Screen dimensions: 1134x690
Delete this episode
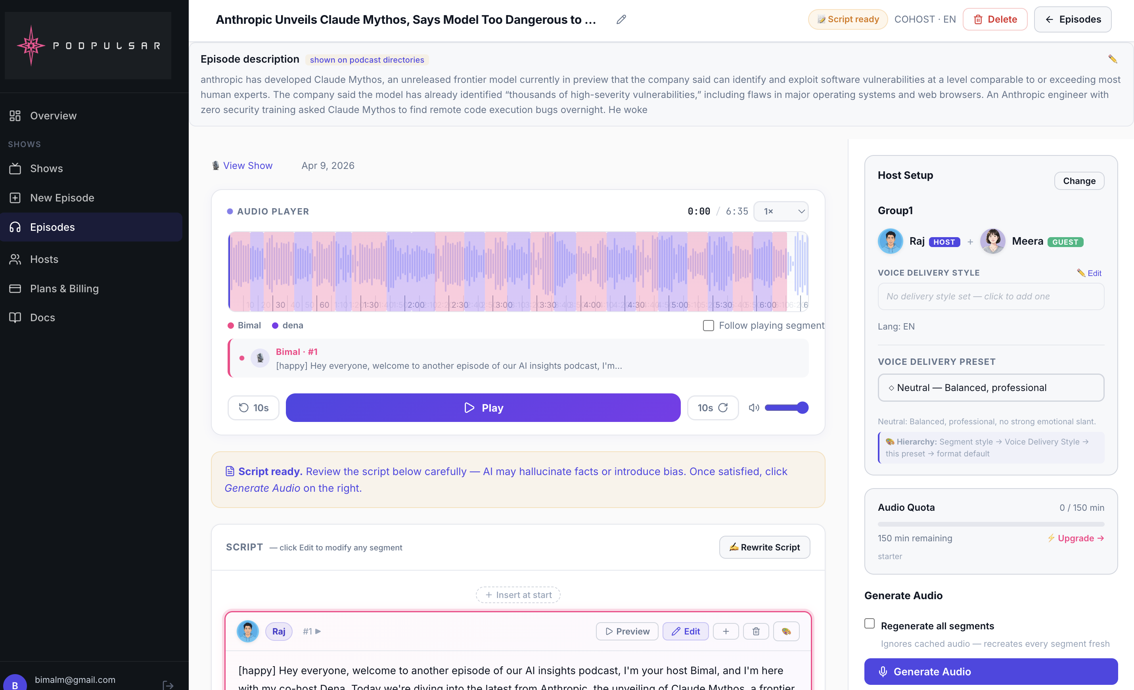[x=995, y=19]
